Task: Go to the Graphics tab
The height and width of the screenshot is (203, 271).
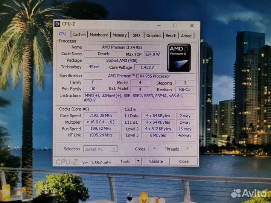Action: [154, 36]
